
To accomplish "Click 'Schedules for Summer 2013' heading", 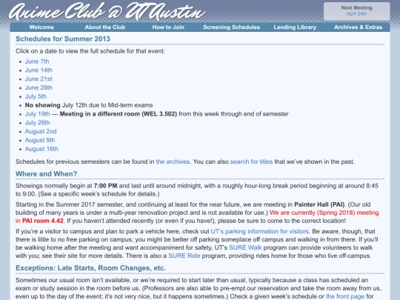I will point(63,39).
